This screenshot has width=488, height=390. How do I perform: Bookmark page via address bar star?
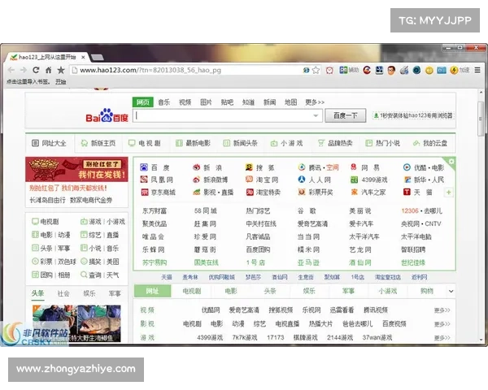(x=316, y=70)
